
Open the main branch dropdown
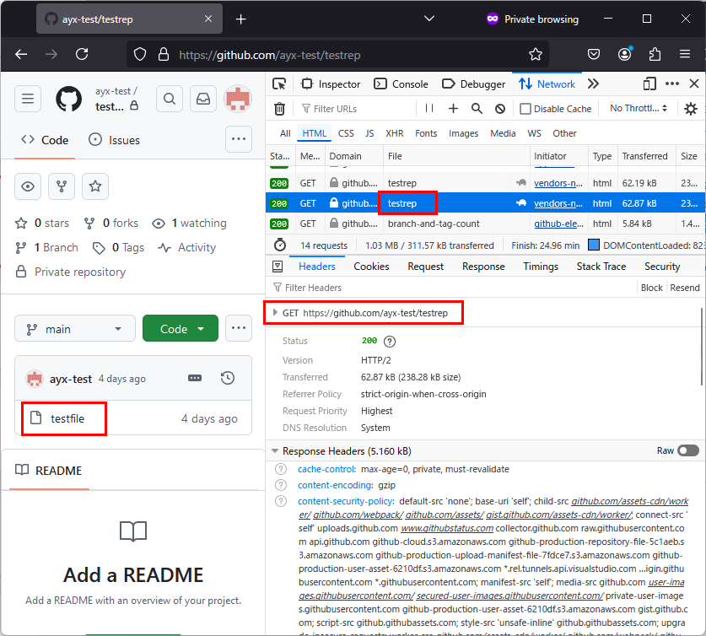pyautogui.click(x=75, y=329)
